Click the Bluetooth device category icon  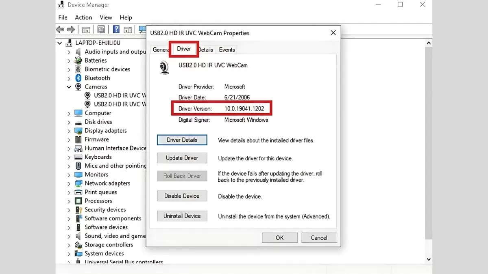(x=78, y=78)
